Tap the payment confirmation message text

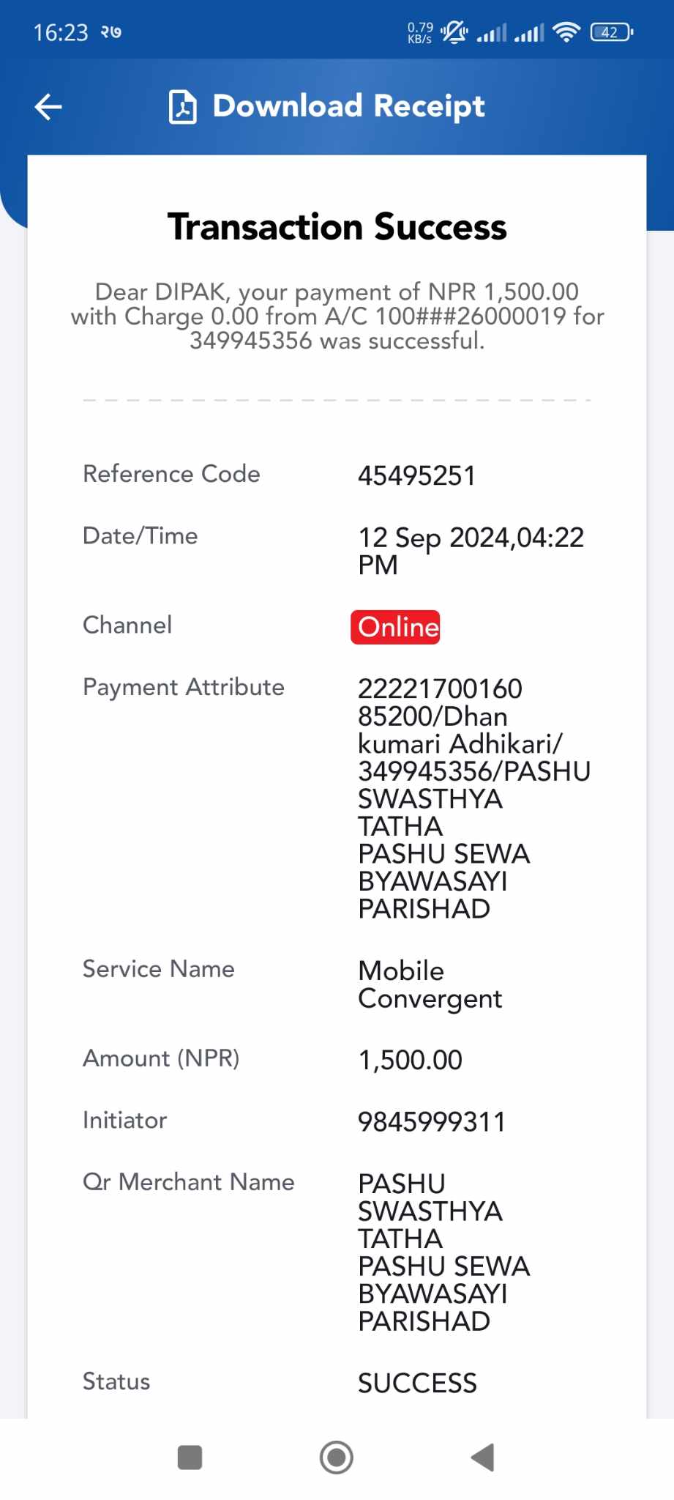coord(337,316)
